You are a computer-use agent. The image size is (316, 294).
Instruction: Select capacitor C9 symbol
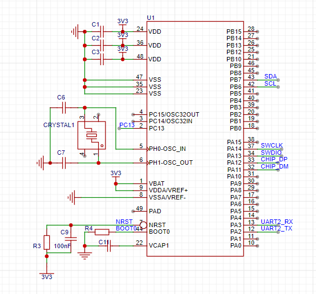point(71,239)
